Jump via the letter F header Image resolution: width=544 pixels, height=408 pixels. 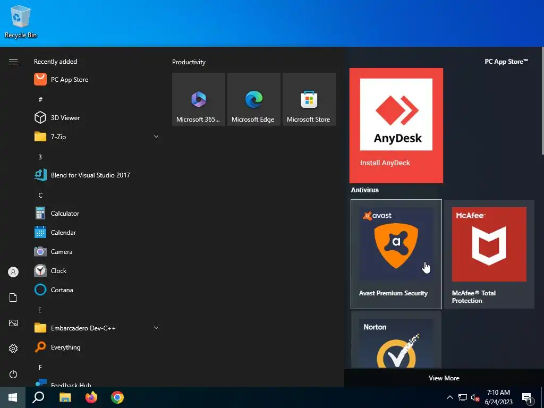(40, 368)
